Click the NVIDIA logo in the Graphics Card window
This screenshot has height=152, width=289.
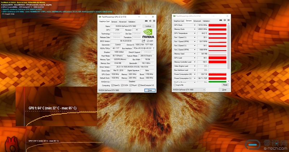point(148,33)
